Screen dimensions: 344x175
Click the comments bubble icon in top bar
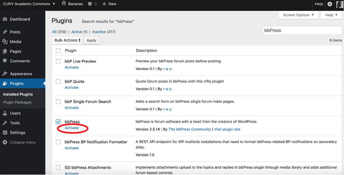point(90,4)
